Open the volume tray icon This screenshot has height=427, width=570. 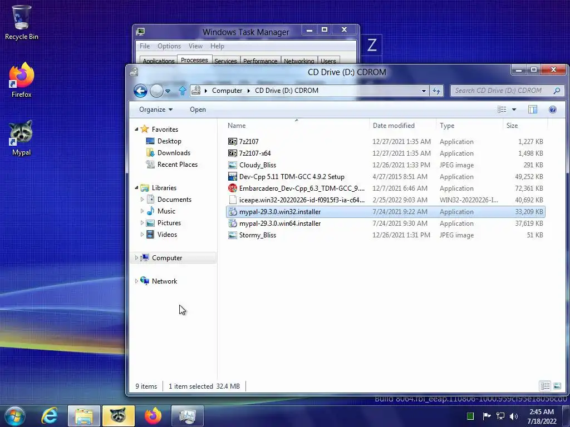(514, 416)
